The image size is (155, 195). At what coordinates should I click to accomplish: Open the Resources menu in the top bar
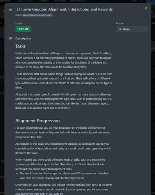(78, 1)
